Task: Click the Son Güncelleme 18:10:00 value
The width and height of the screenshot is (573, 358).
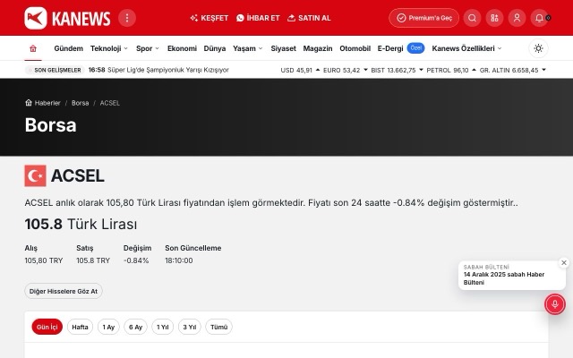Action: pos(179,260)
